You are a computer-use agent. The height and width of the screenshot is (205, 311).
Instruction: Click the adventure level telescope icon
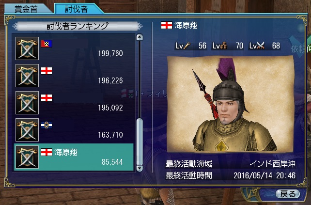(187, 46)
